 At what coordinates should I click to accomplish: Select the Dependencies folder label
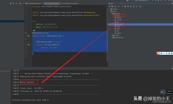point(119,38)
